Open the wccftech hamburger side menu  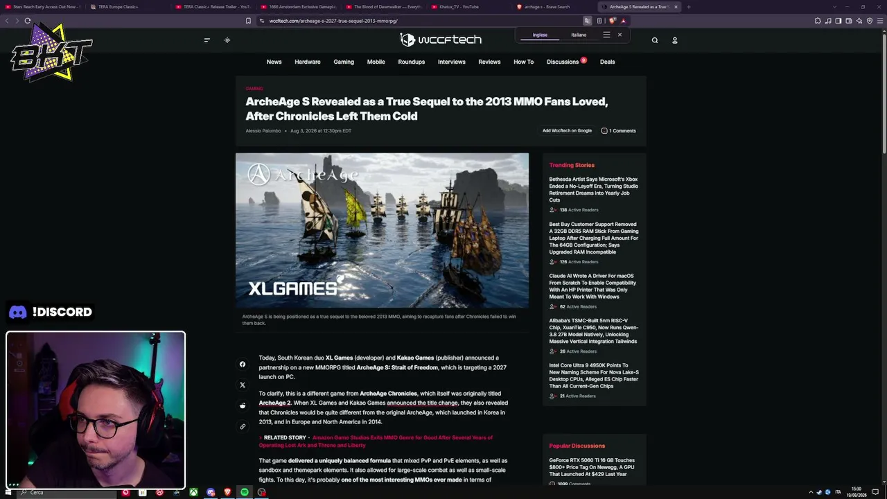click(x=207, y=40)
